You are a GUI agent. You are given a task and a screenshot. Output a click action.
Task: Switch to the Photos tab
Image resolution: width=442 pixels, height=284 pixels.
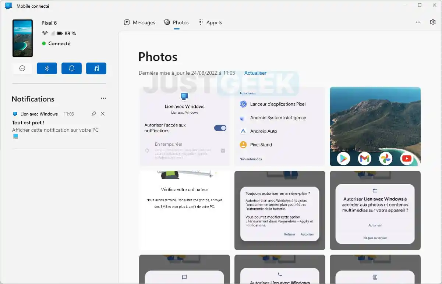pos(176,22)
